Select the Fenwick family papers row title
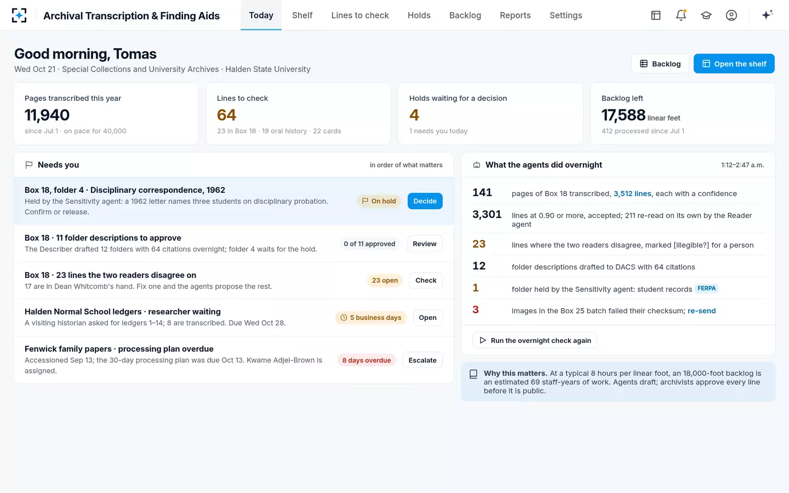This screenshot has width=789, height=493. pyautogui.click(x=119, y=349)
